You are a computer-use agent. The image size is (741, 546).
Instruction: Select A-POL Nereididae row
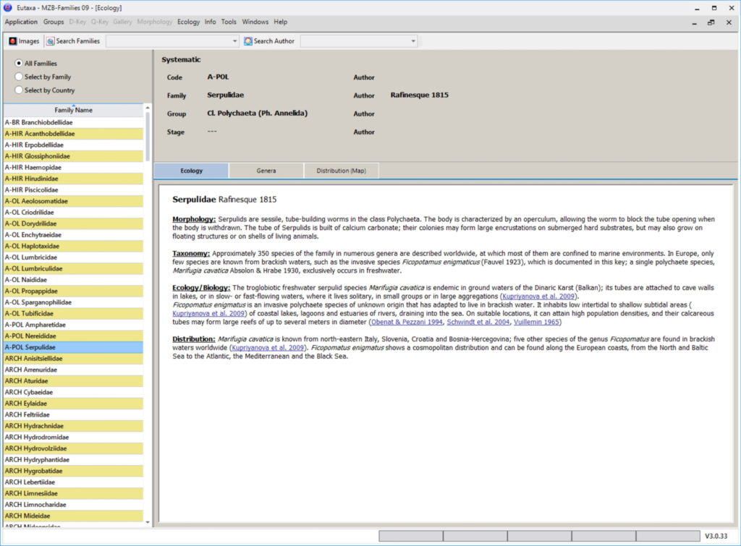tap(73, 336)
